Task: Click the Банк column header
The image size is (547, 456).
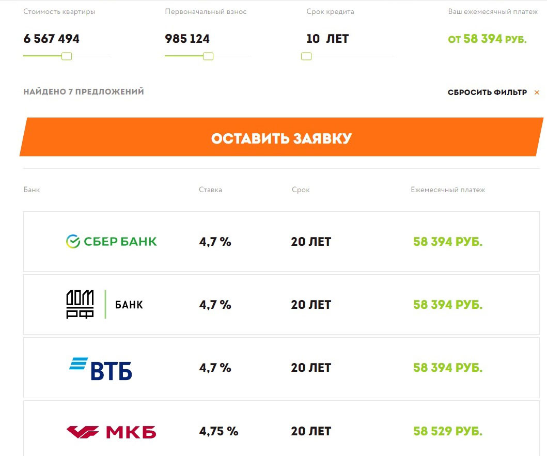Action: pos(32,190)
